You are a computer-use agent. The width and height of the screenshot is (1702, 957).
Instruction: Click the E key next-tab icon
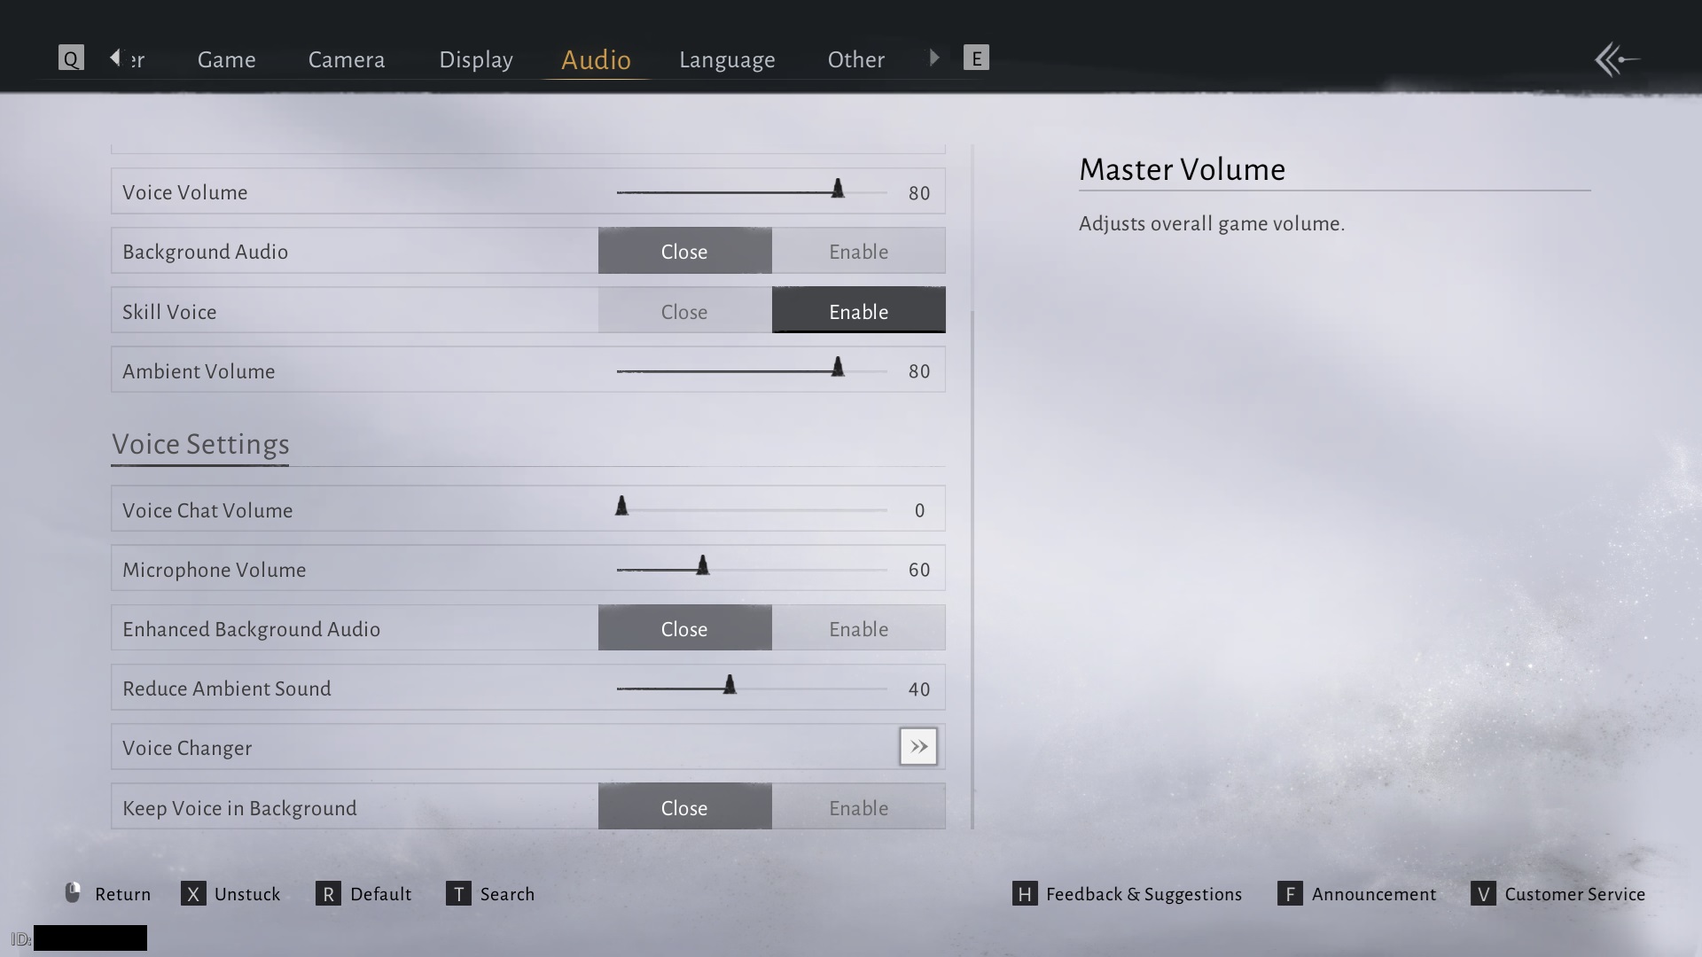976,58
